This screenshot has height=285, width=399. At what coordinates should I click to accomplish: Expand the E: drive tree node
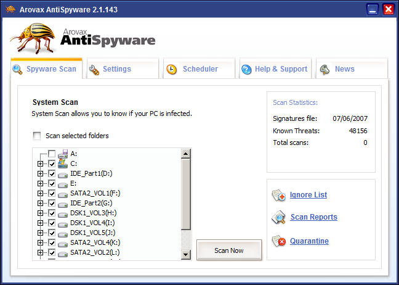(40, 183)
